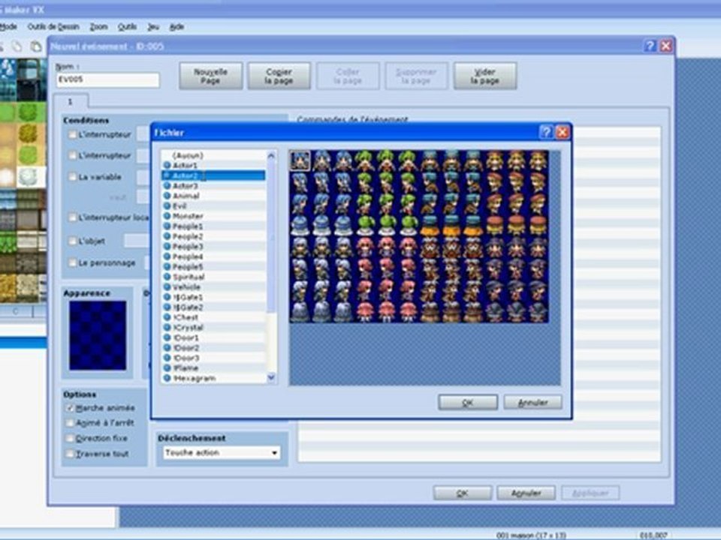The image size is (721, 540).
Task: Choose the Spiritual graphic file
Action: click(x=213, y=277)
